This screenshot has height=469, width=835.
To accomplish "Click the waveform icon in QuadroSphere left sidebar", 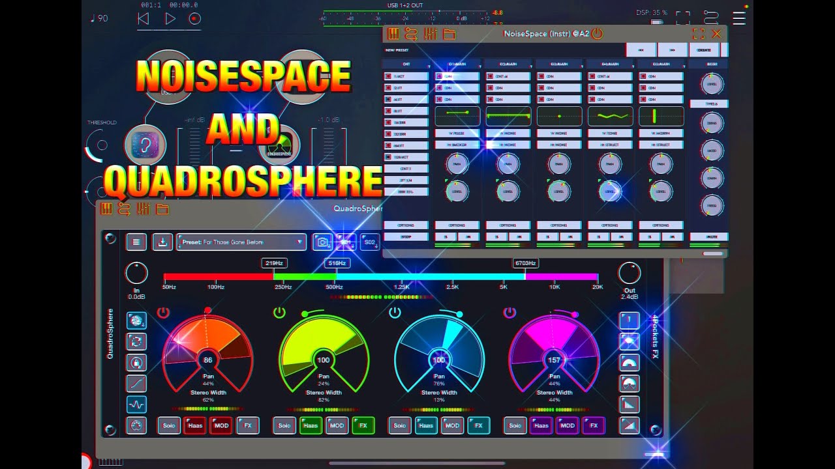I will tap(136, 405).
